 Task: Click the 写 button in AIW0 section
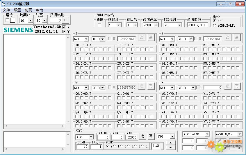pos(151,136)
